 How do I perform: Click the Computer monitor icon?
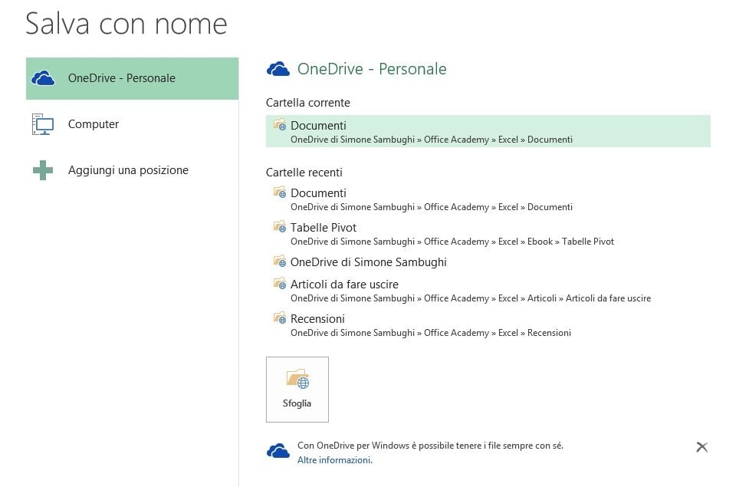43,124
